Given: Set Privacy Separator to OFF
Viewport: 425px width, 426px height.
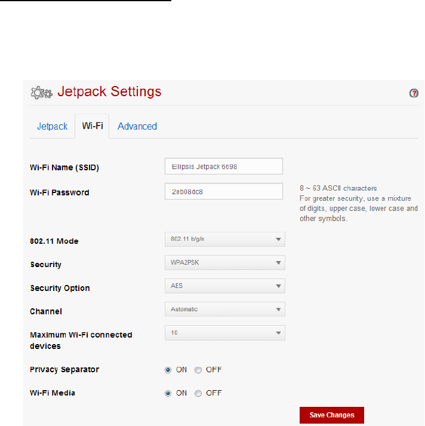Looking at the screenshot, I should pyautogui.click(x=198, y=370).
